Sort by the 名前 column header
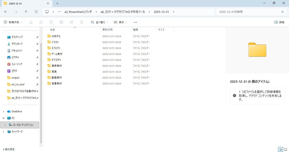289x152 pixels. pyautogui.click(x=52, y=30)
